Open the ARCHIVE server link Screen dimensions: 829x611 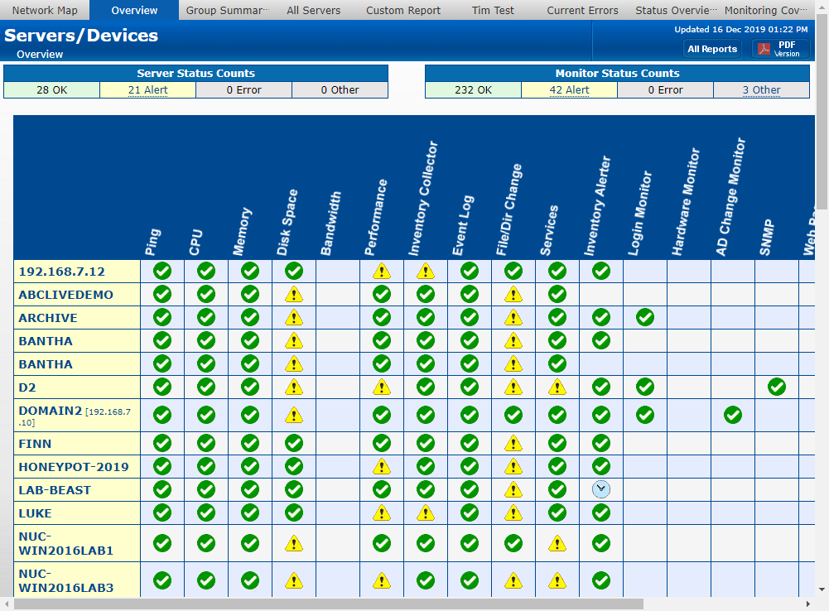(x=48, y=318)
